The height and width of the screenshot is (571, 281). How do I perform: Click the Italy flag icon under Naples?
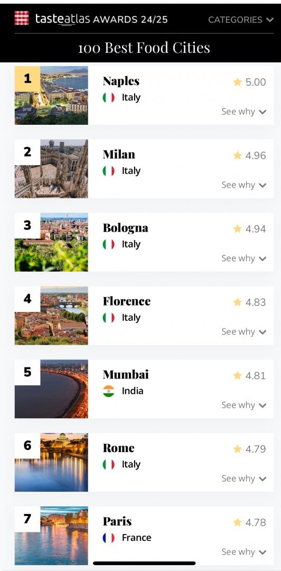[x=108, y=98]
